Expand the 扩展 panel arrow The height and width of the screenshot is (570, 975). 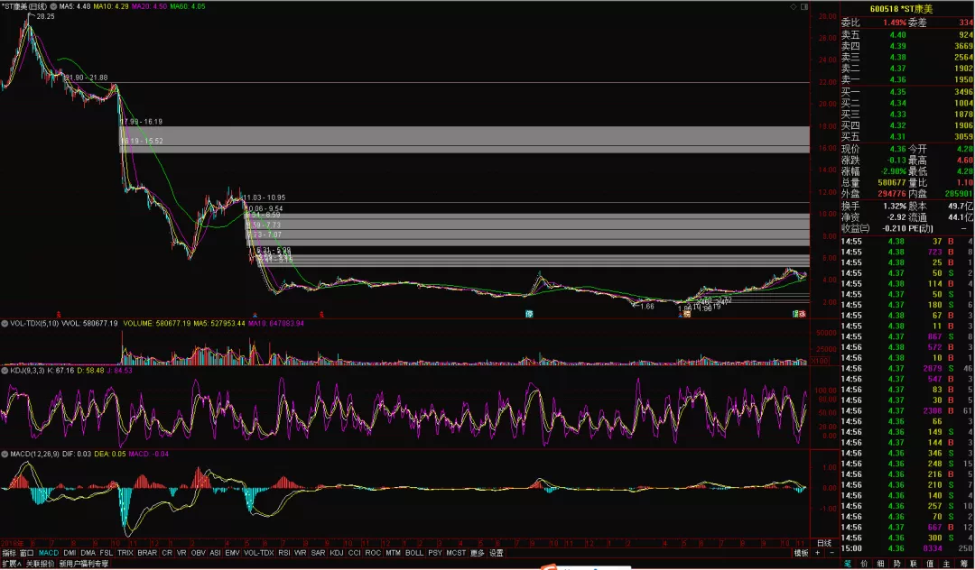coord(12,563)
